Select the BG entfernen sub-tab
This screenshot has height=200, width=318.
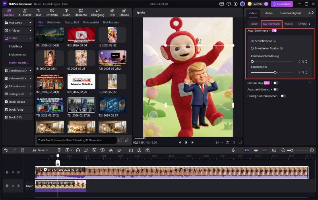tap(271, 24)
